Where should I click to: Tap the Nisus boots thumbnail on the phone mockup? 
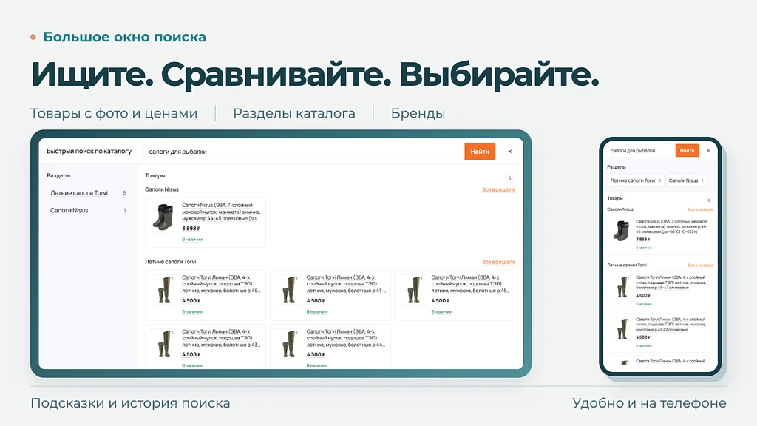tap(621, 231)
